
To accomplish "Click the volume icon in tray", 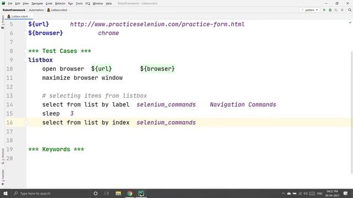I will tap(306, 194).
